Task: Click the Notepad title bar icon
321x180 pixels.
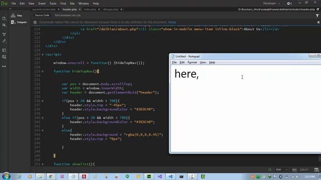Action: click(x=173, y=56)
